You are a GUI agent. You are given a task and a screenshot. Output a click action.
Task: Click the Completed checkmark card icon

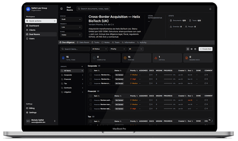94,58
